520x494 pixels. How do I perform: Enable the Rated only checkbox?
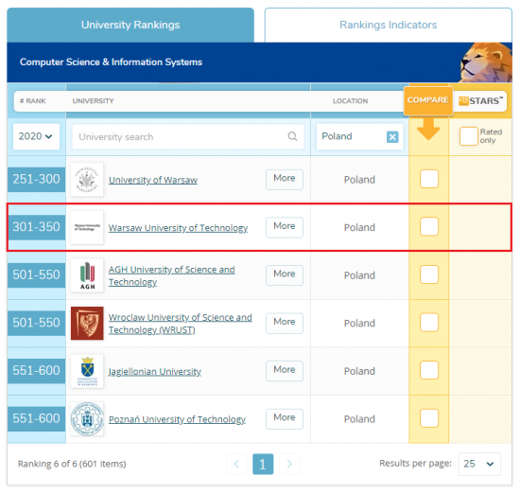point(468,136)
